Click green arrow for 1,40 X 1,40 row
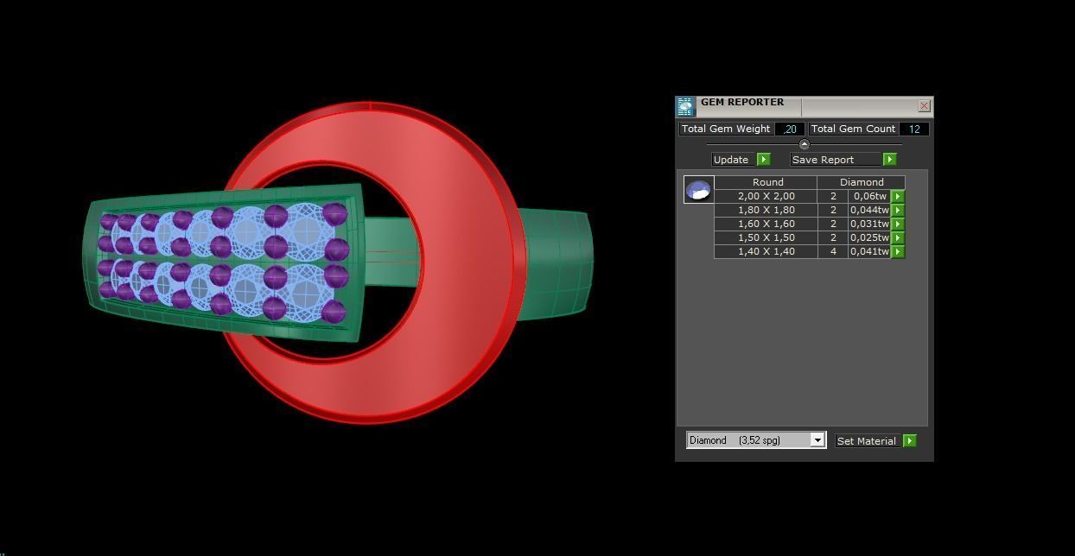The height and width of the screenshot is (556, 1075). [898, 252]
